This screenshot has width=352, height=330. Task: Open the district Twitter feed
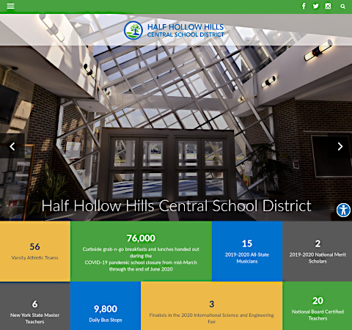tap(316, 6)
